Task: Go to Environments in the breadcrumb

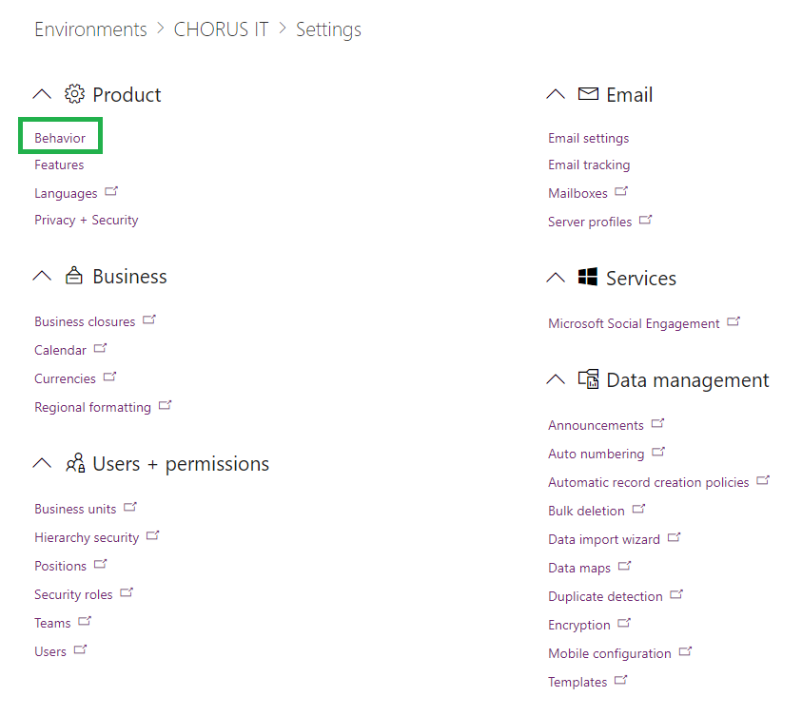Action: 90,29
